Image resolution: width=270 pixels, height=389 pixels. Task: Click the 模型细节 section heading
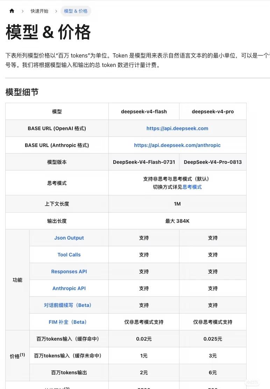(22, 92)
